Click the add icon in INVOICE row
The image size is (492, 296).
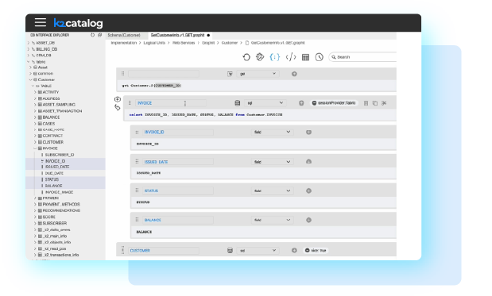click(x=301, y=103)
